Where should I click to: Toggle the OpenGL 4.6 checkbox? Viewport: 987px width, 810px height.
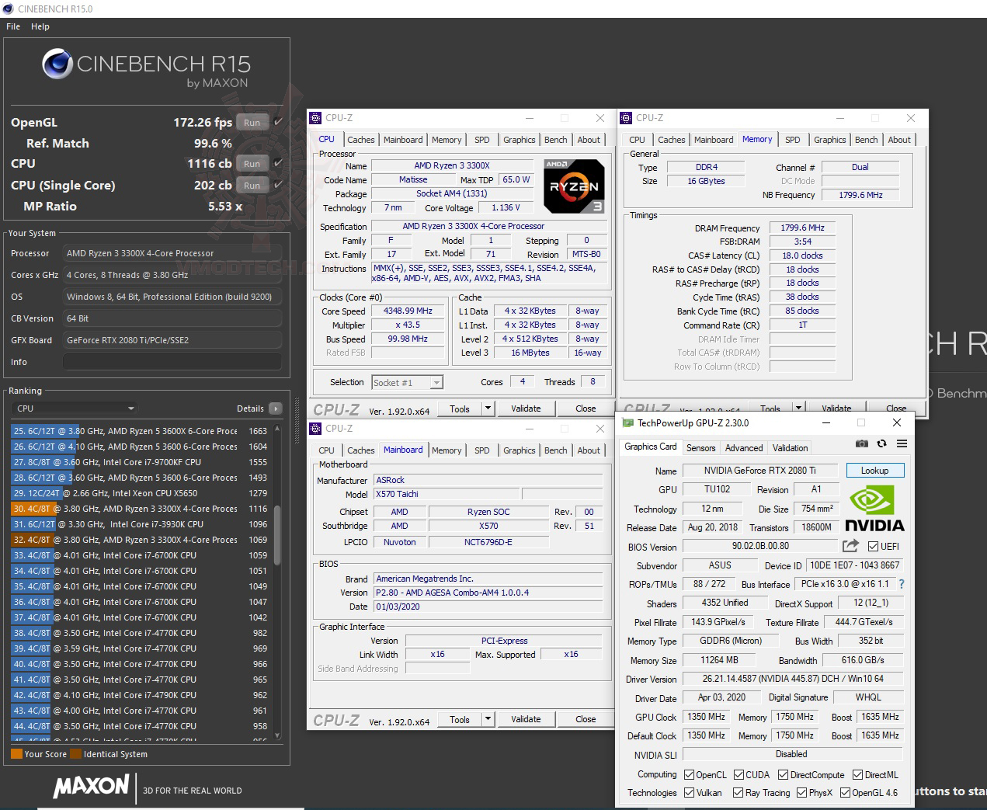point(844,793)
